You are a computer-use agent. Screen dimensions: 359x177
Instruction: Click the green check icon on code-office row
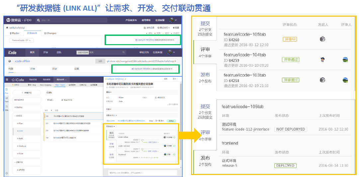[x=174, y=137]
